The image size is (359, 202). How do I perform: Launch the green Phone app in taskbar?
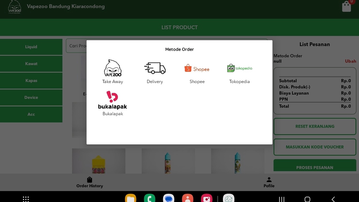click(150, 198)
